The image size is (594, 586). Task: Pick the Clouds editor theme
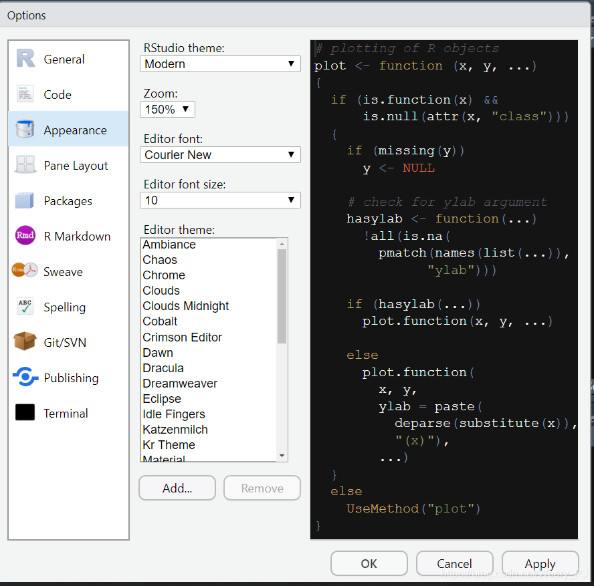209,291
